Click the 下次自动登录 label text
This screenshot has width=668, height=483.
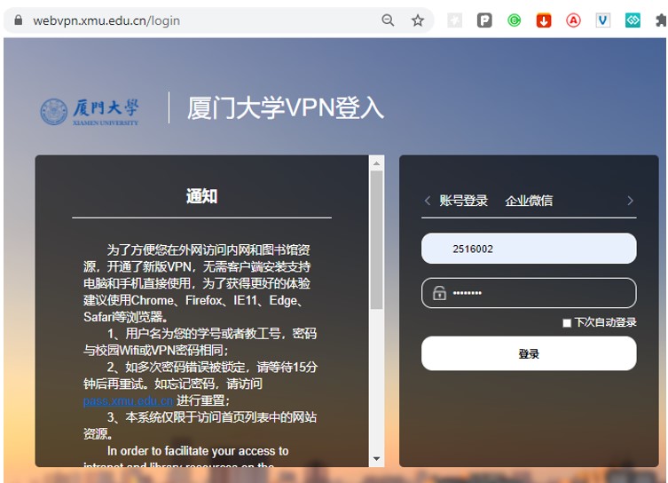coord(605,322)
